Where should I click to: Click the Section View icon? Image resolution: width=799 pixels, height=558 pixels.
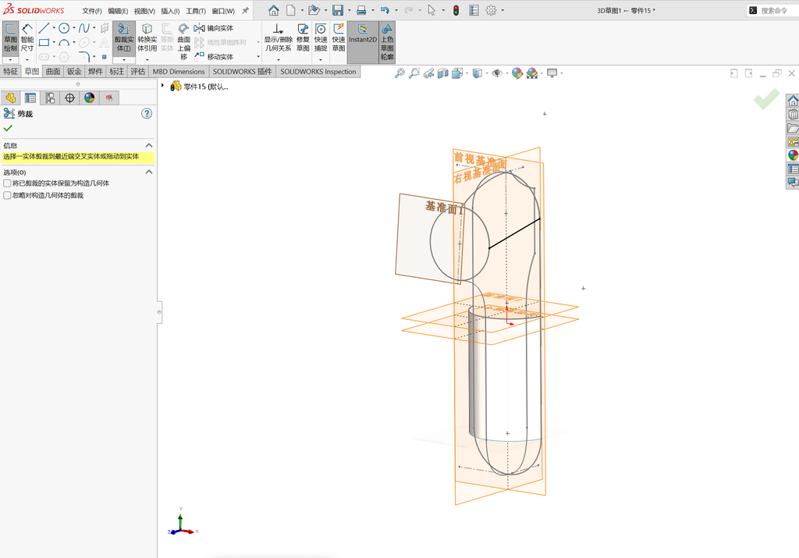click(443, 73)
